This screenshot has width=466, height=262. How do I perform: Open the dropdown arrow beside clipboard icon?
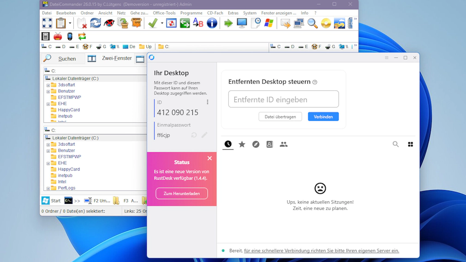coord(70,23)
